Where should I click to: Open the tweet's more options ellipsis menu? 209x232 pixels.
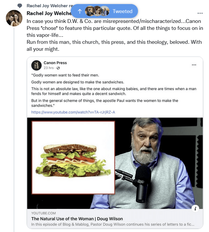(x=200, y=13)
